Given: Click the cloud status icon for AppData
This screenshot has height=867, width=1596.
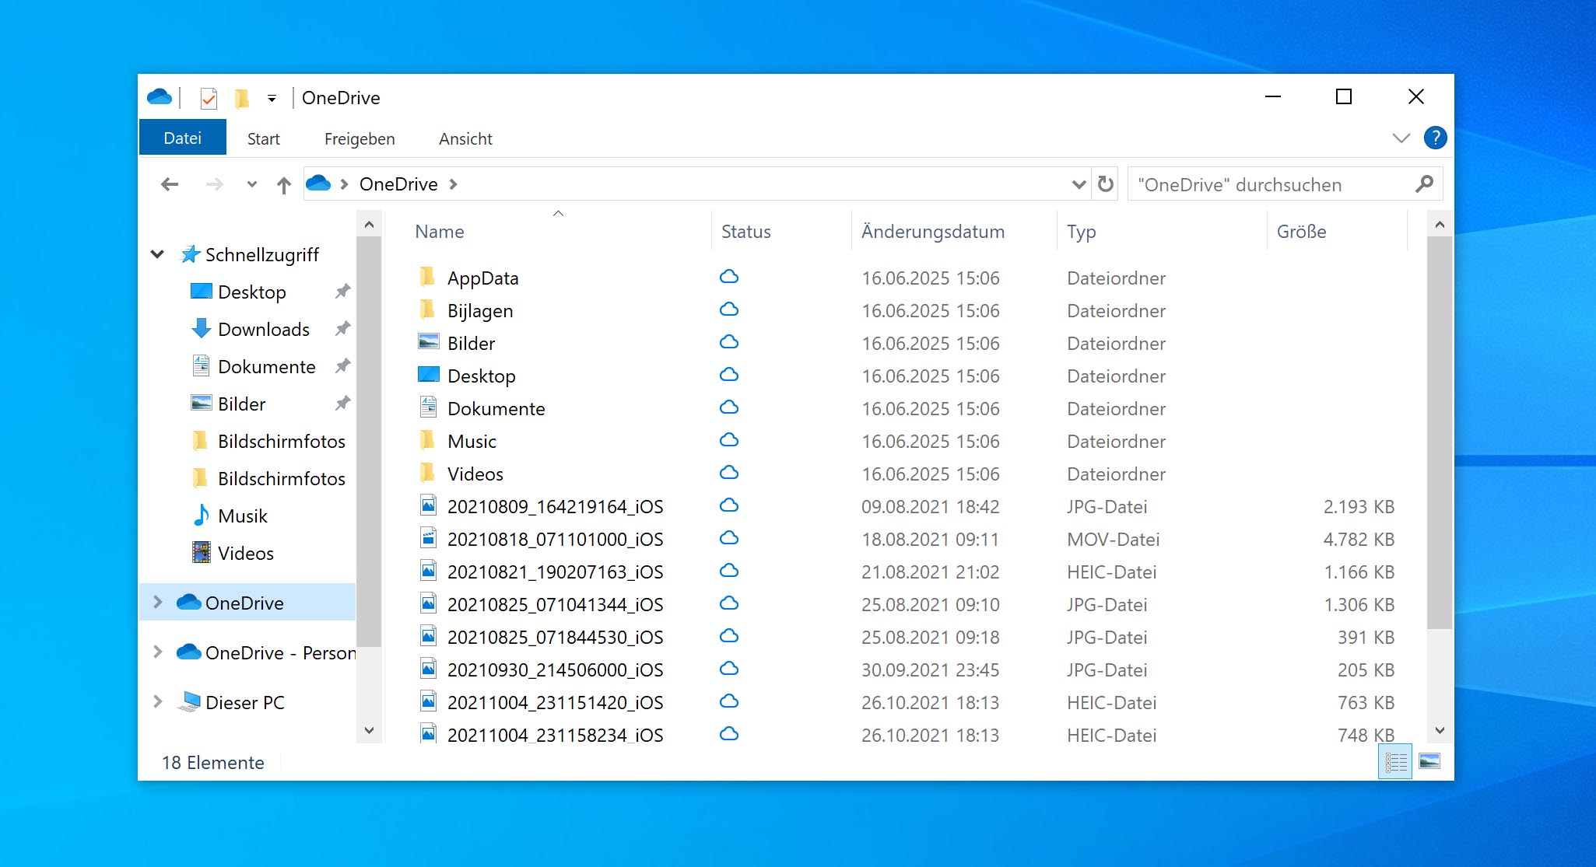Looking at the screenshot, I should click(x=729, y=277).
